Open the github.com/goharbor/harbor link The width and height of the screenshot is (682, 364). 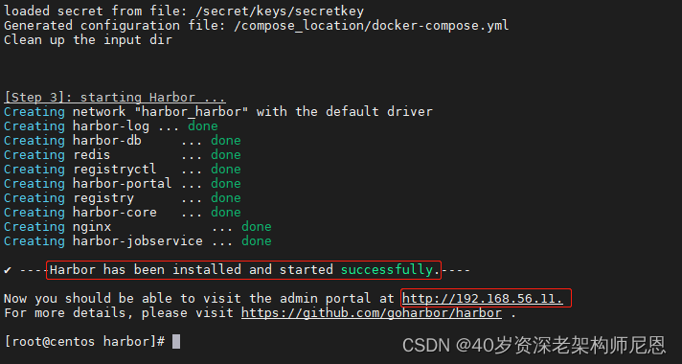[x=372, y=313]
